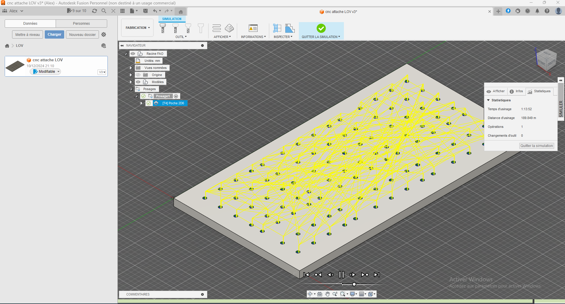Click the simulation speed slider handle
565x304 pixels.
tap(354, 284)
